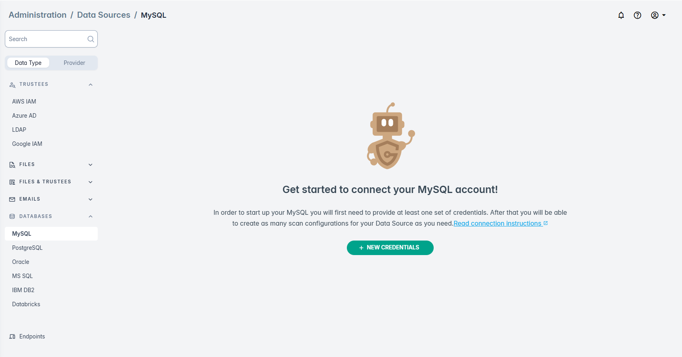Select AWS IAM in the sidebar
Viewport: 682px width, 357px height.
click(24, 102)
